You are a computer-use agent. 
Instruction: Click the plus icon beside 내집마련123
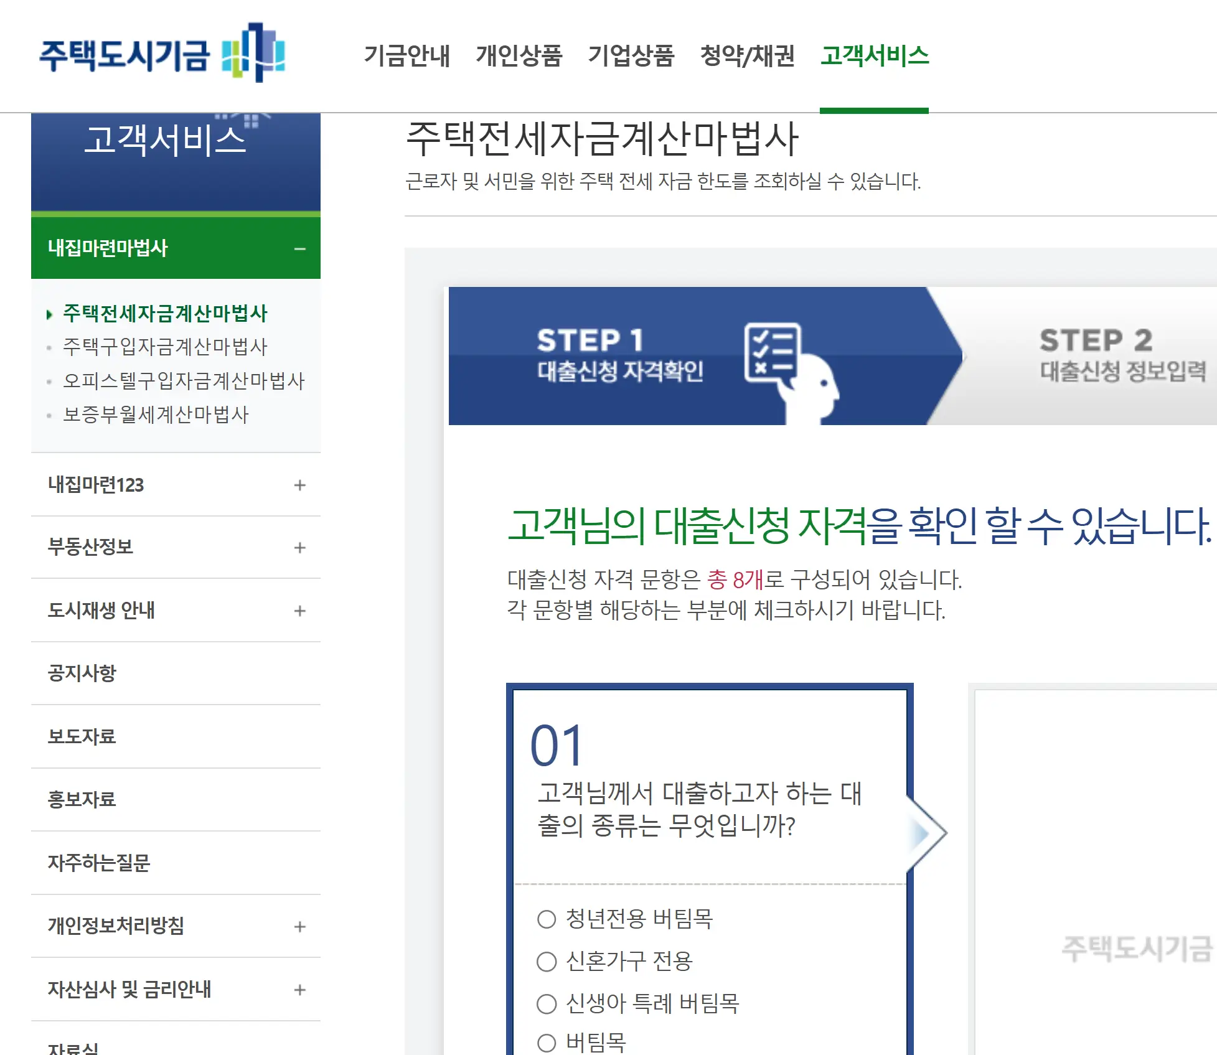click(x=300, y=485)
